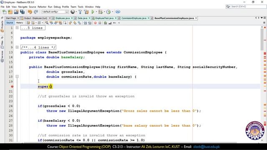Close the BasePlusCommissionEmployee.java tab

point(196,18)
